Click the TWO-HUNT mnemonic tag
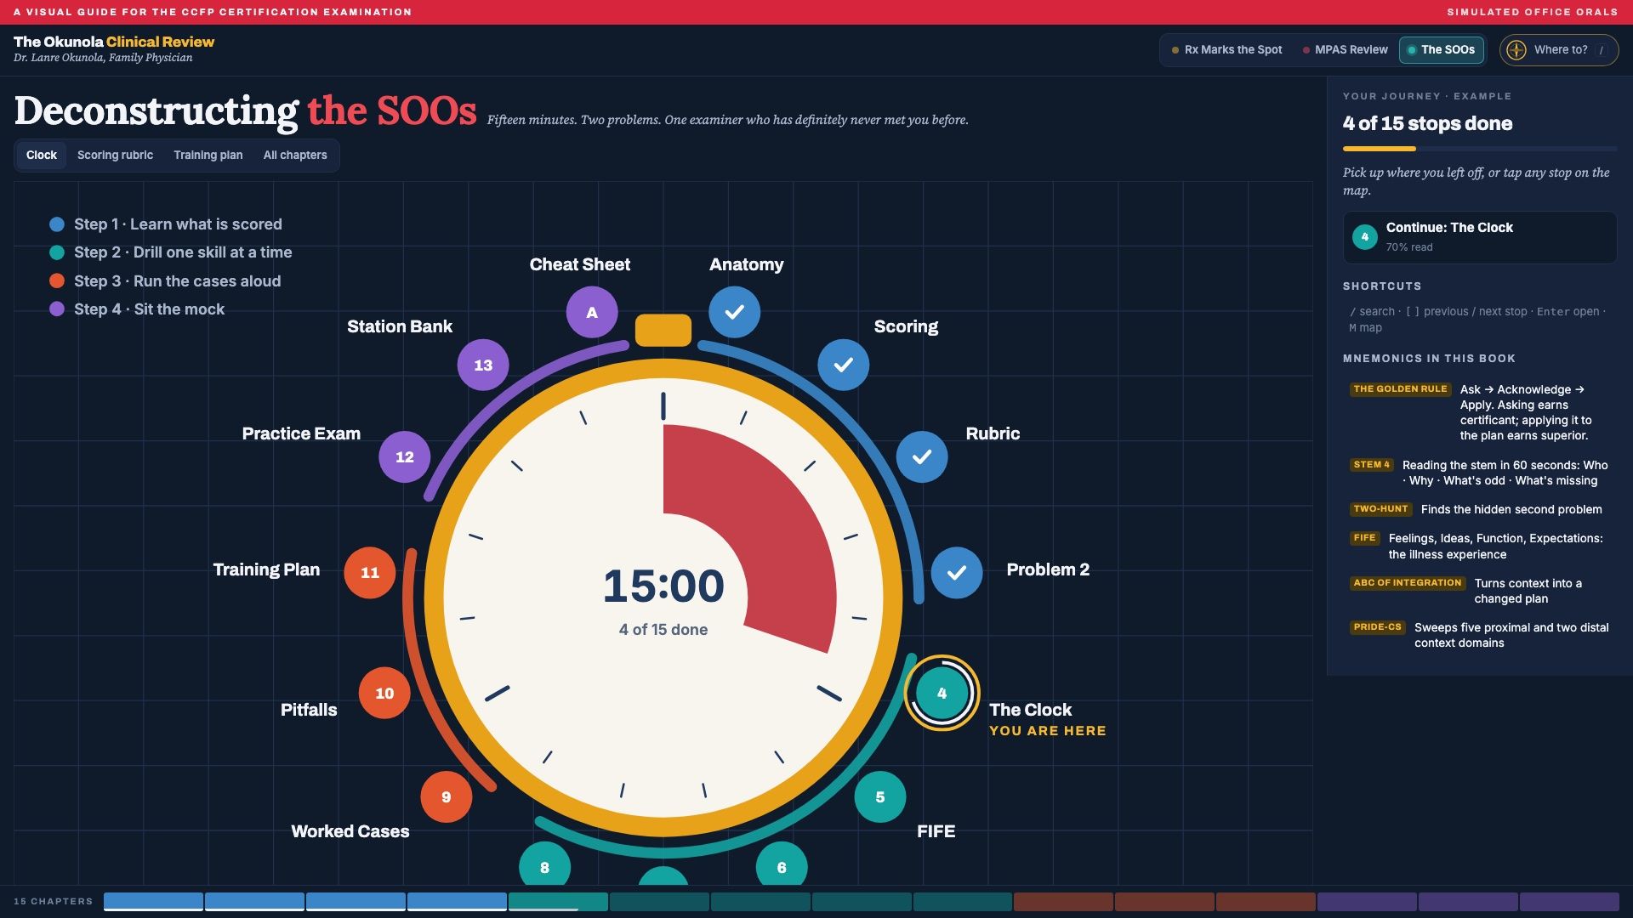Screen dimensions: 1633x918 [1380, 509]
